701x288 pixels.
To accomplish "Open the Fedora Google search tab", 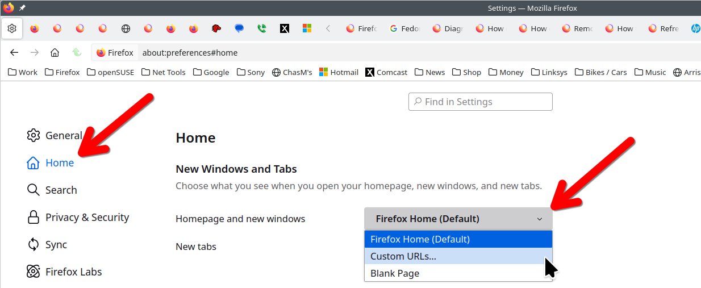I will click(404, 28).
